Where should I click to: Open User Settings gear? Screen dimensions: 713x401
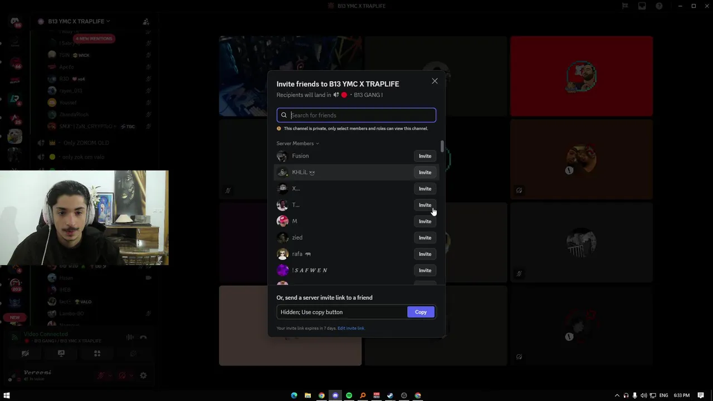coord(143,375)
